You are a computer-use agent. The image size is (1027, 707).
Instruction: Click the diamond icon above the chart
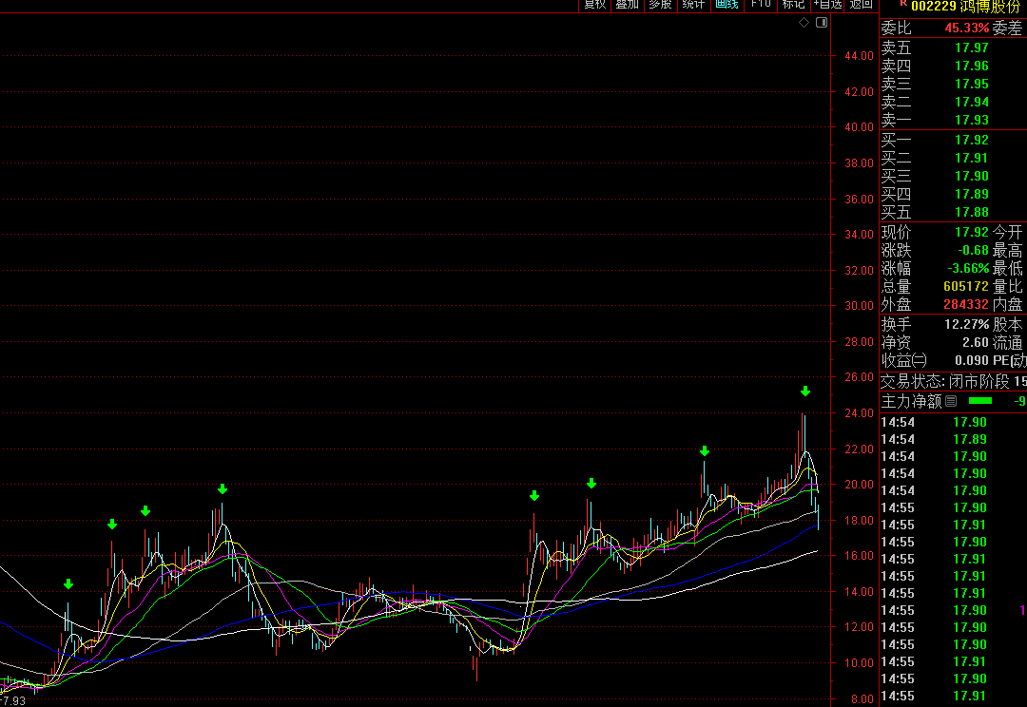point(804,22)
